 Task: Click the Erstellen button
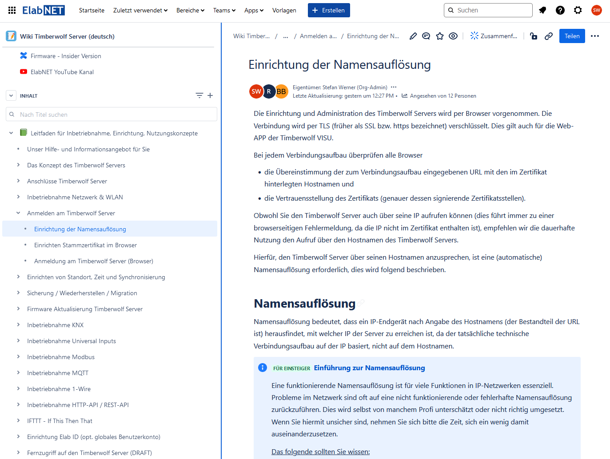click(329, 10)
